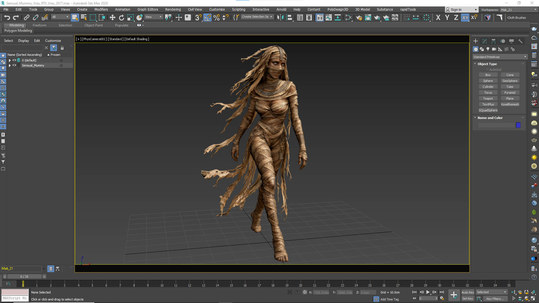Click the Pyramid object type button
The image size is (539, 303).
tap(510, 93)
